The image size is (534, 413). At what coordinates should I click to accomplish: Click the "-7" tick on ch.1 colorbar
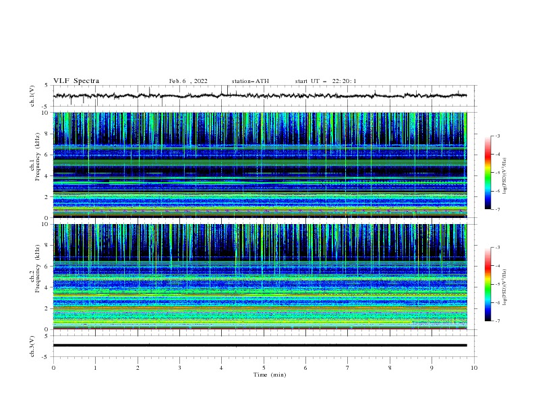click(x=498, y=209)
